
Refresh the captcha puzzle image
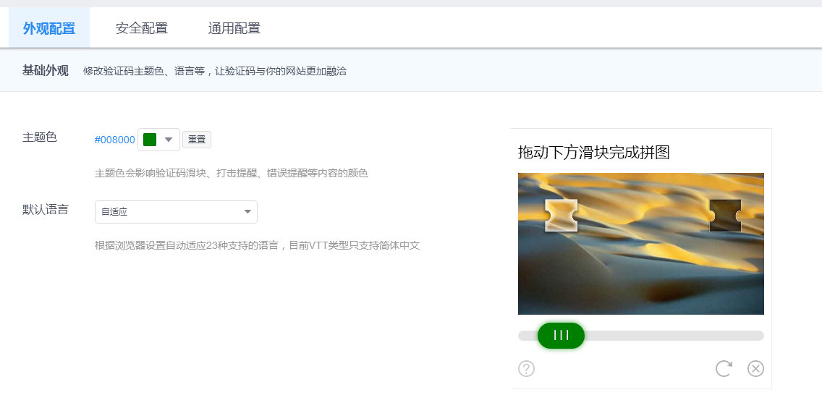[724, 368]
